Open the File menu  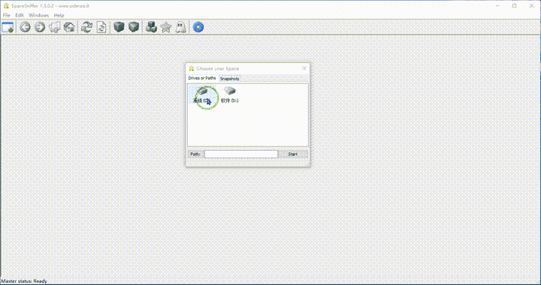pos(7,15)
